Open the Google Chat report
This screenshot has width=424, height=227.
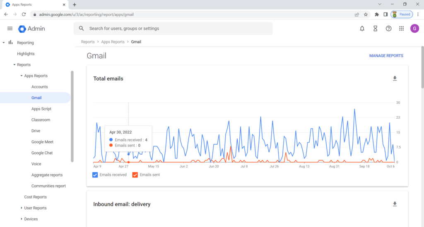click(x=42, y=153)
